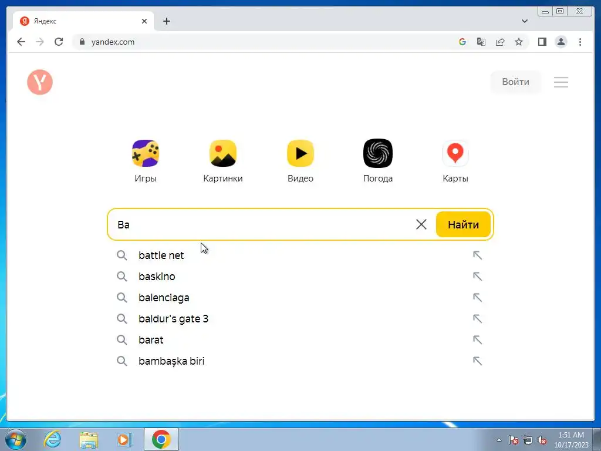Clear the search field with the X icon
Screen dimensions: 601x451
coord(421,224)
